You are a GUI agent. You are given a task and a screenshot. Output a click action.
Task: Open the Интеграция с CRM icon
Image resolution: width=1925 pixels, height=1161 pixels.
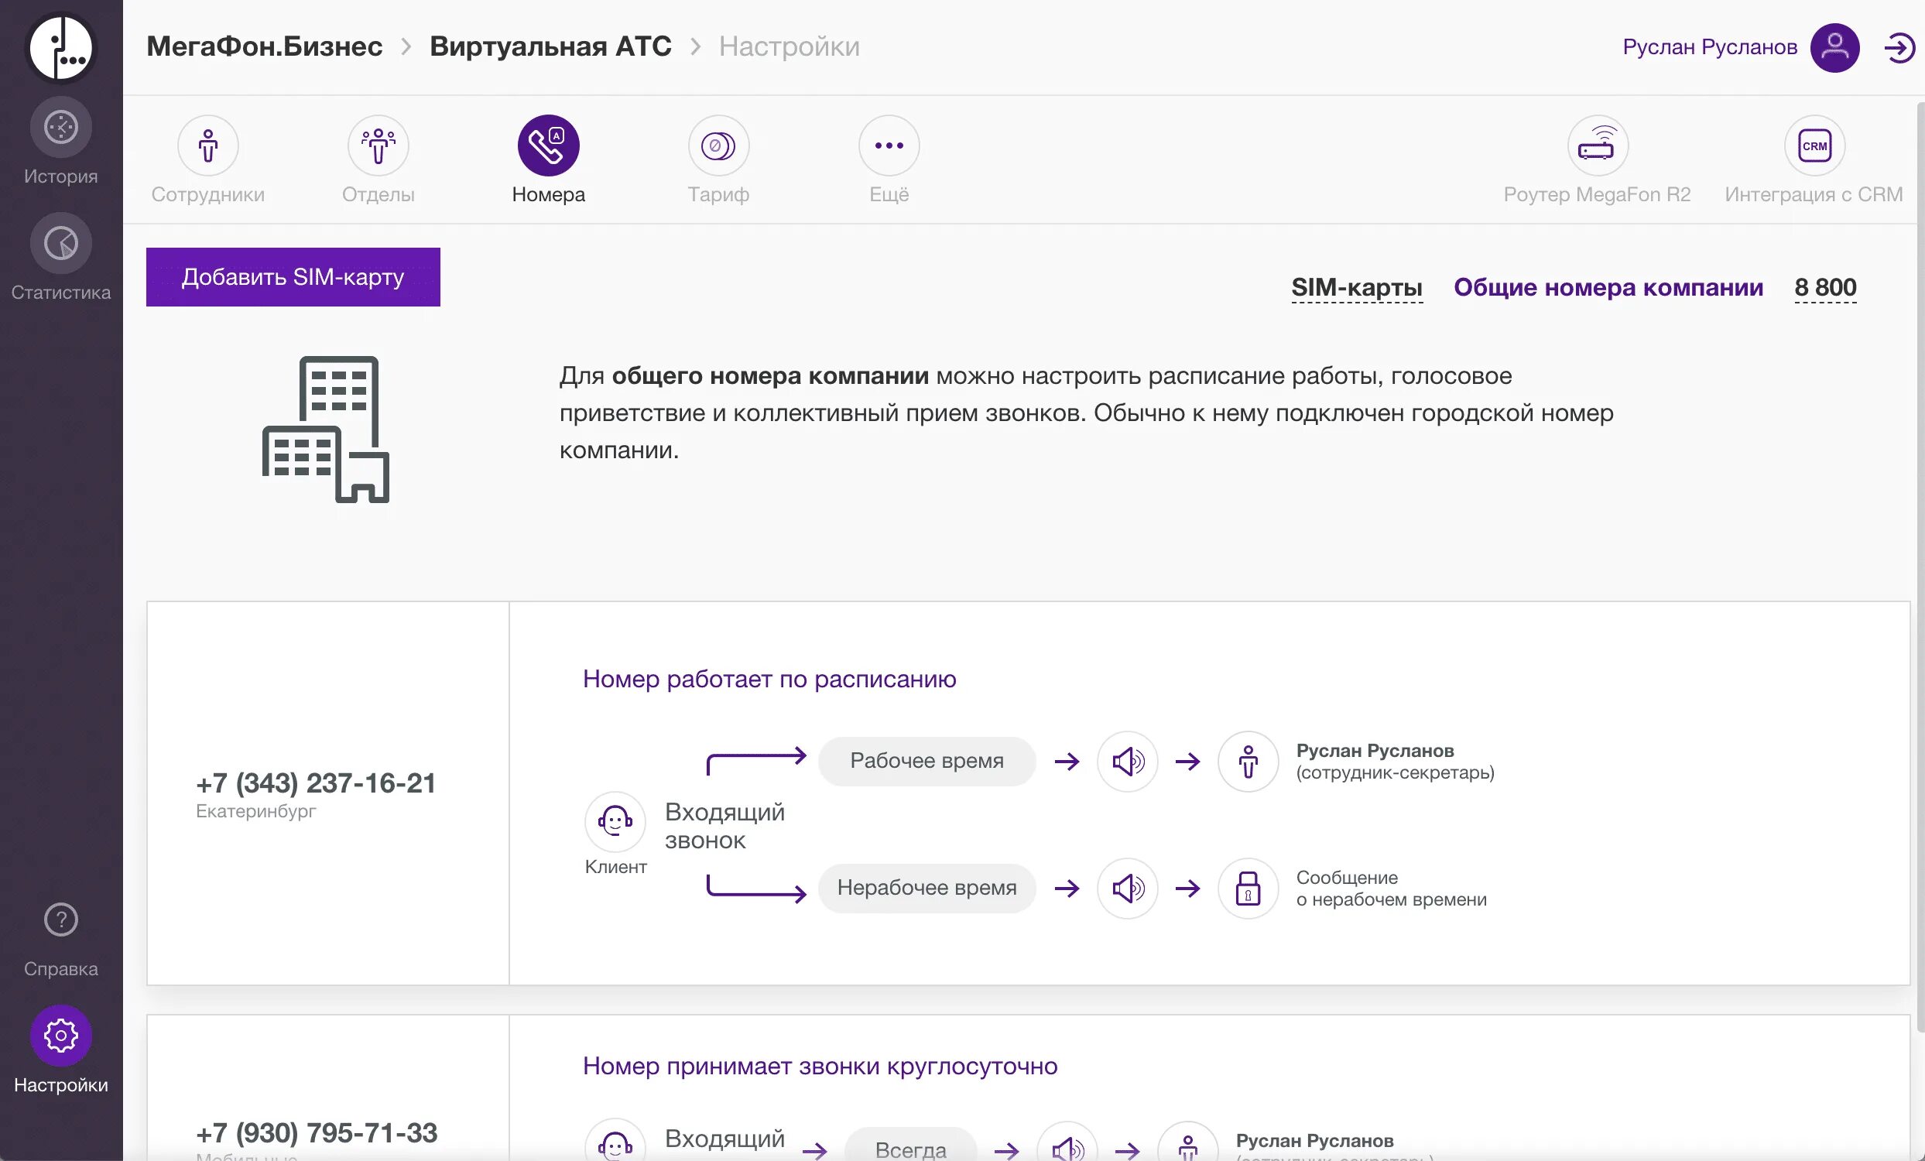click(x=1814, y=146)
